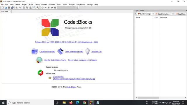Close the CppCheck/Vera++ tab
The width and height of the screenshot is (187, 105).
pos(173,14)
